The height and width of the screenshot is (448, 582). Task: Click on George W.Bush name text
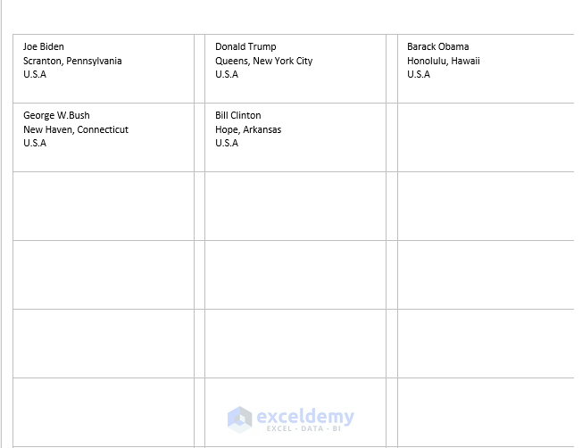(x=56, y=115)
